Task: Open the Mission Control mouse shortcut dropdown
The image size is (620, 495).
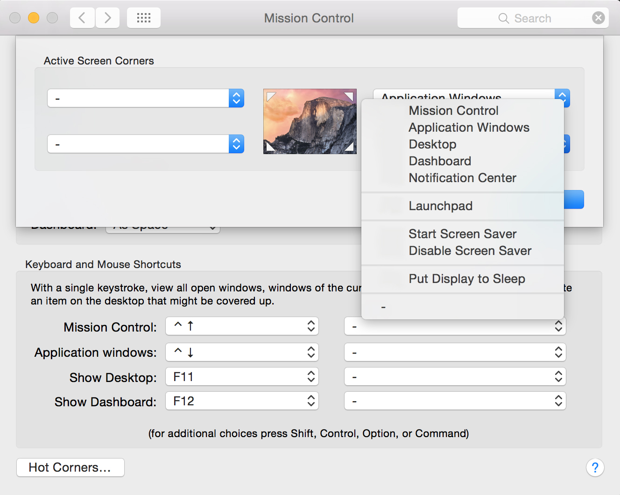Action: click(455, 327)
